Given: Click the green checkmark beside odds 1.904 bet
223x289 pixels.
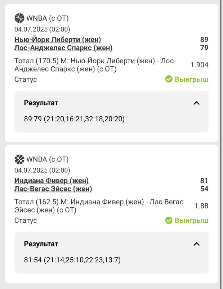Looking at the screenshot, I should pyautogui.click(x=169, y=79).
